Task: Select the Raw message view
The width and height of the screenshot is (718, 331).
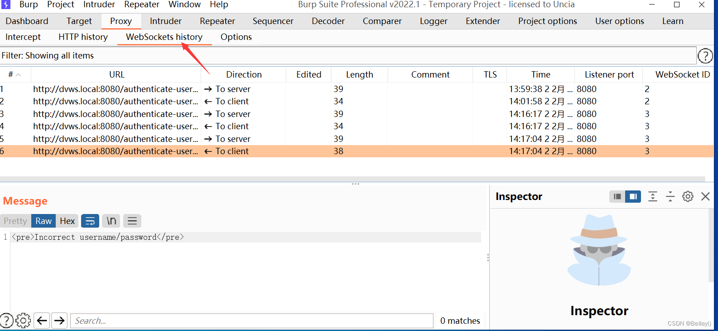Action: tap(43, 221)
